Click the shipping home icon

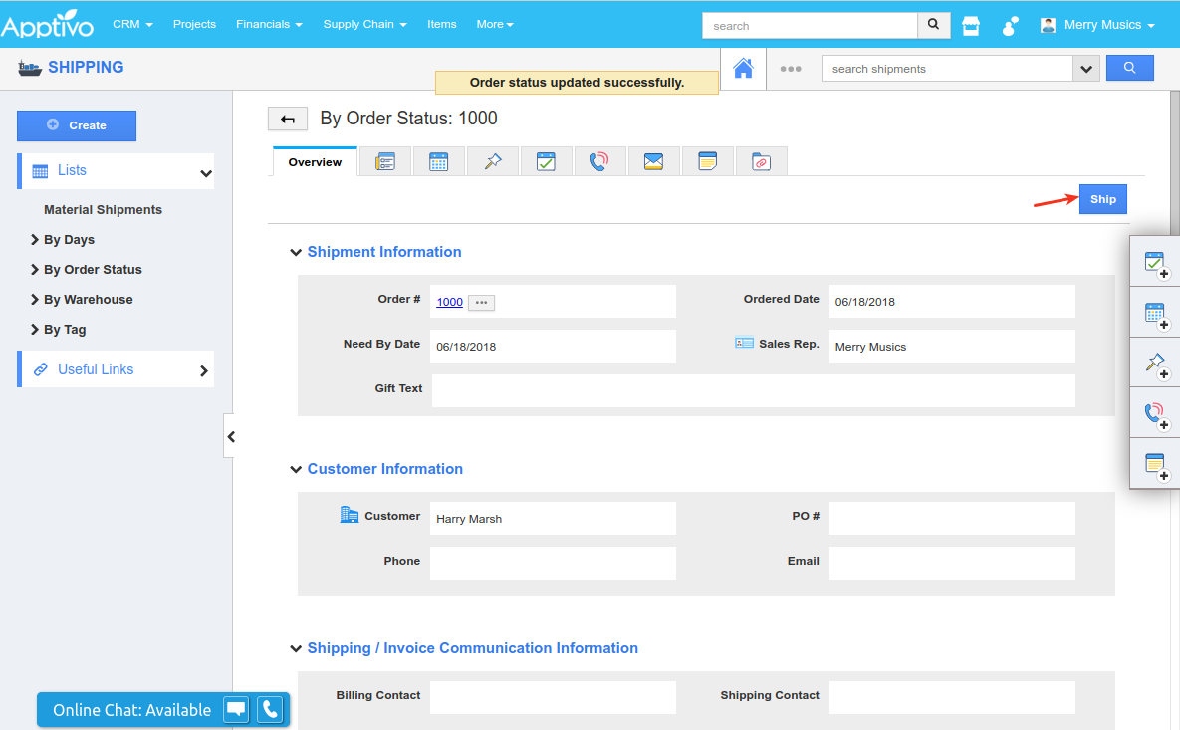point(743,69)
